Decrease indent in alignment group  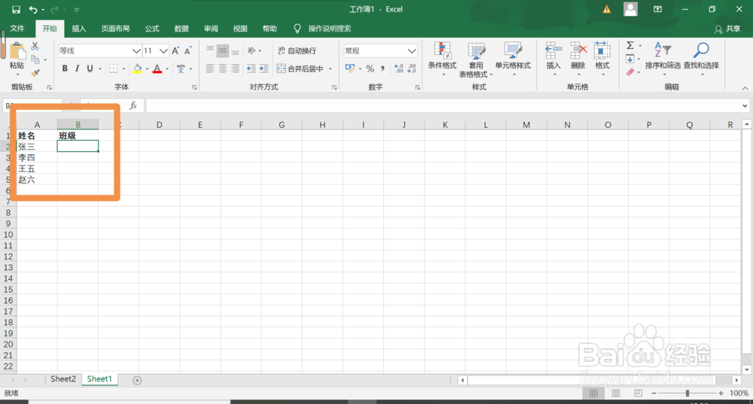coord(252,68)
